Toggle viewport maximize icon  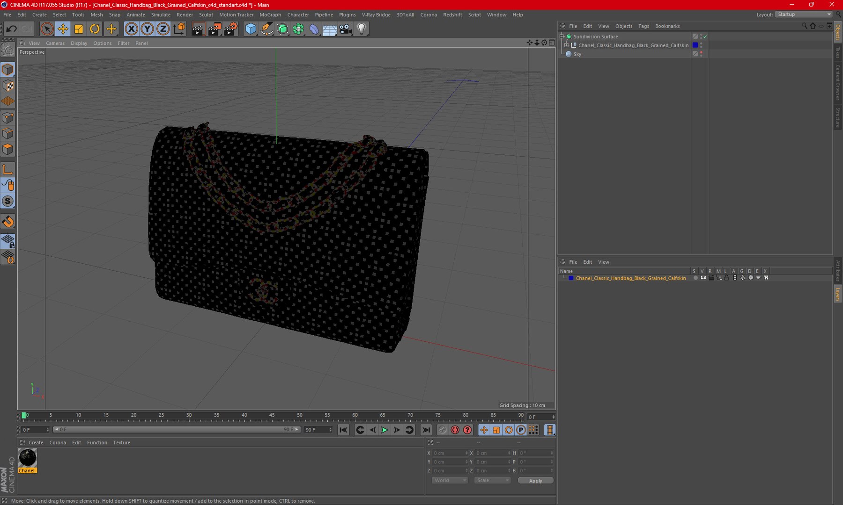pos(552,43)
